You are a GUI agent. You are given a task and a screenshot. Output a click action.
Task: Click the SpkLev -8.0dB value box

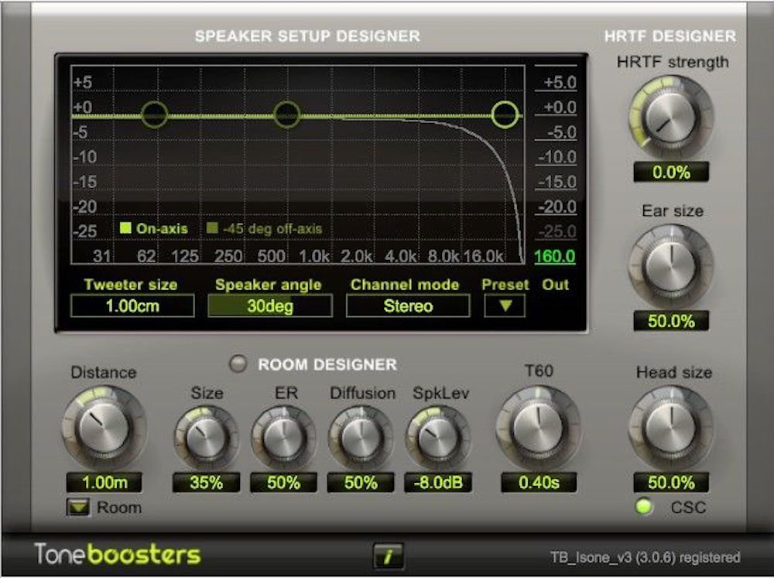[437, 482]
